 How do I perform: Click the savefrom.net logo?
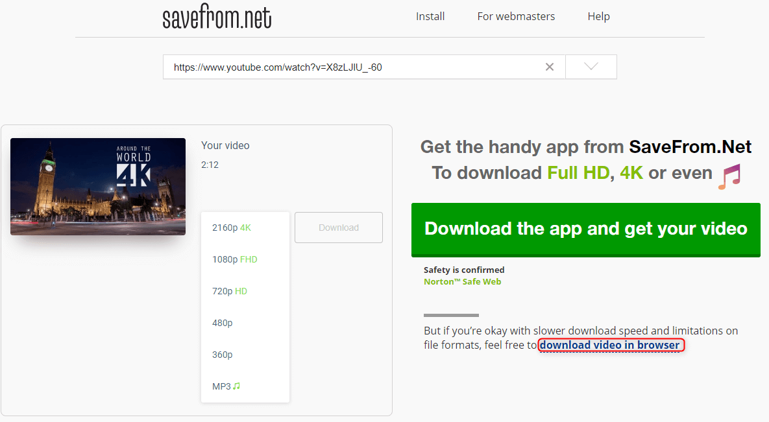(x=217, y=18)
